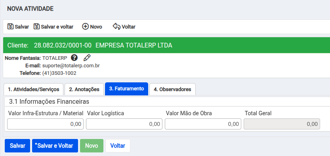Click the curved arrow Voltar icon

point(116,27)
